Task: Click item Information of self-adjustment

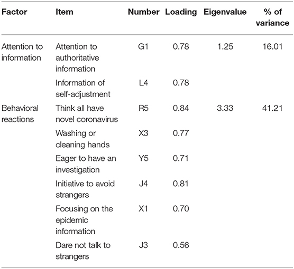Action: (x=83, y=89)
